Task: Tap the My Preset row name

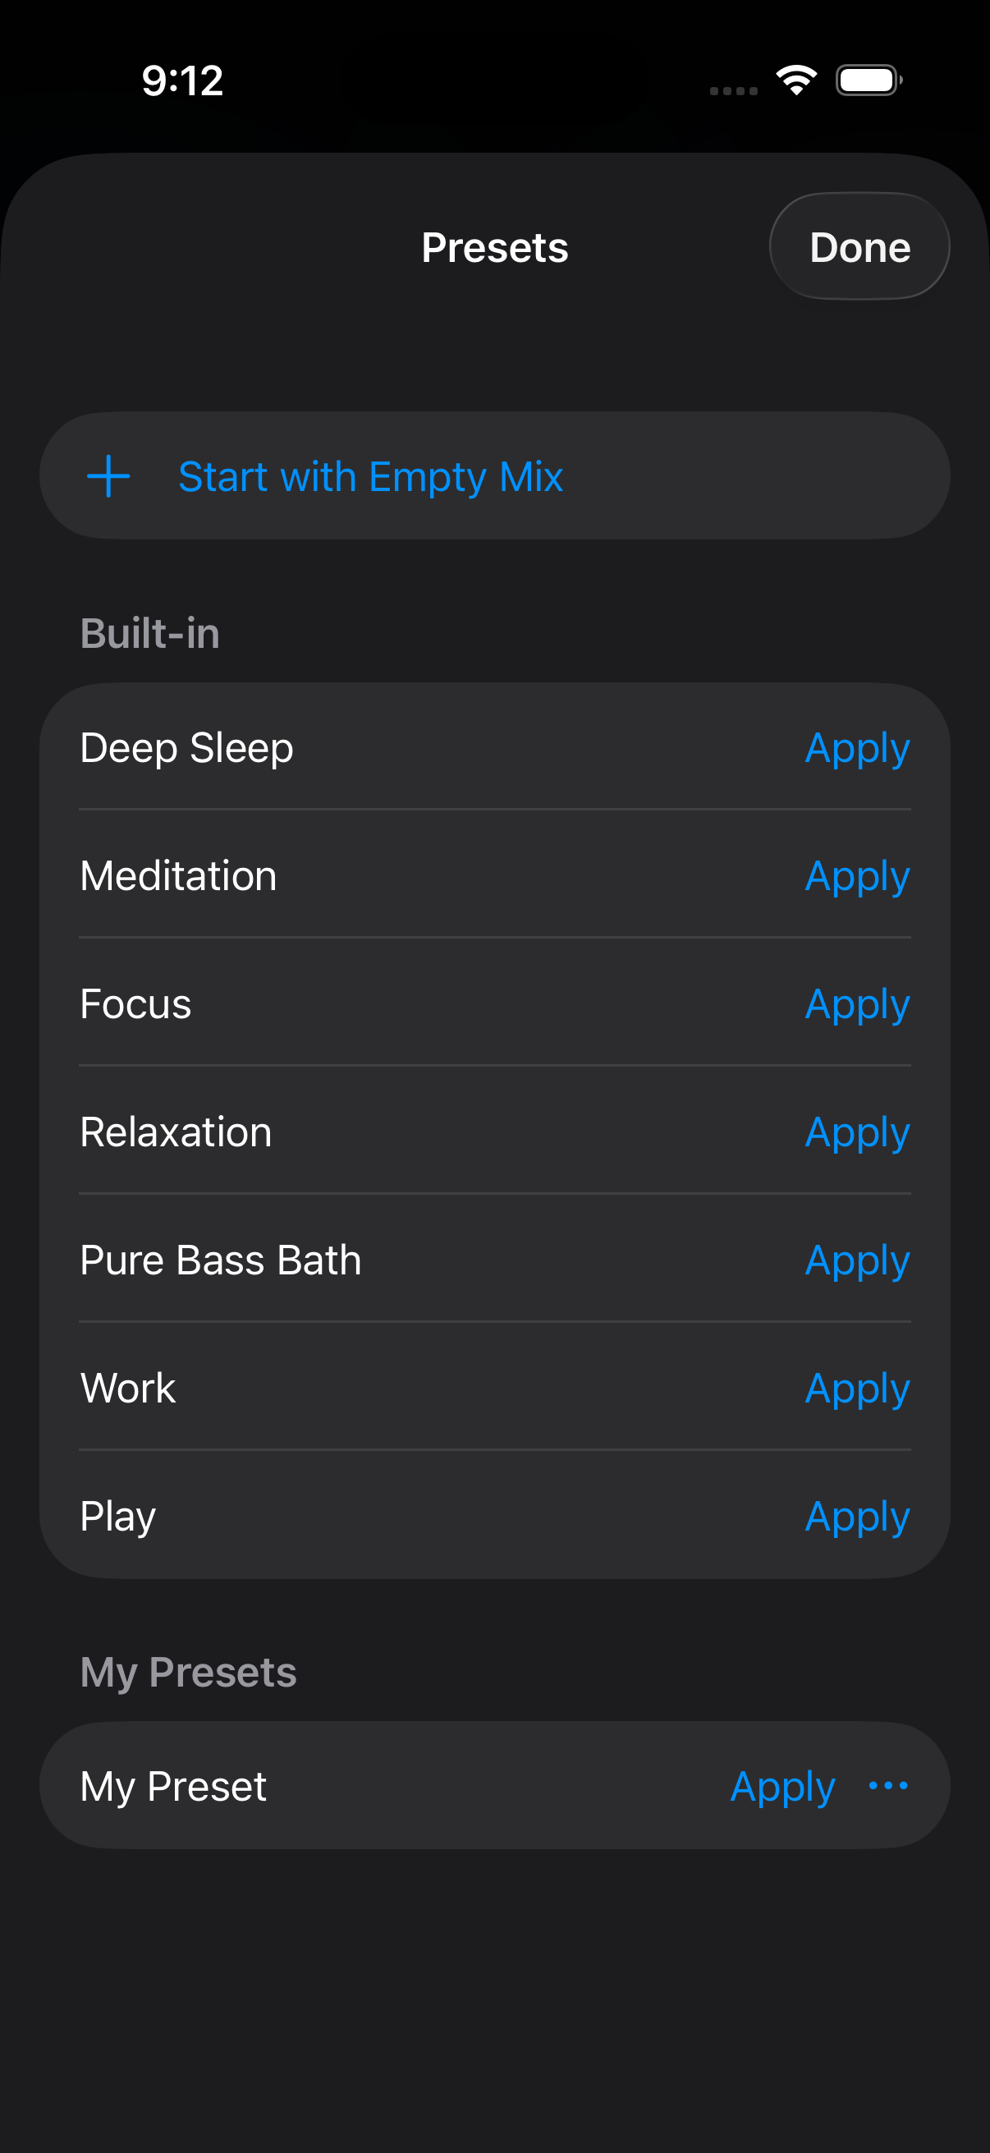Action: pyautogui.click(x=174, y=1787)
